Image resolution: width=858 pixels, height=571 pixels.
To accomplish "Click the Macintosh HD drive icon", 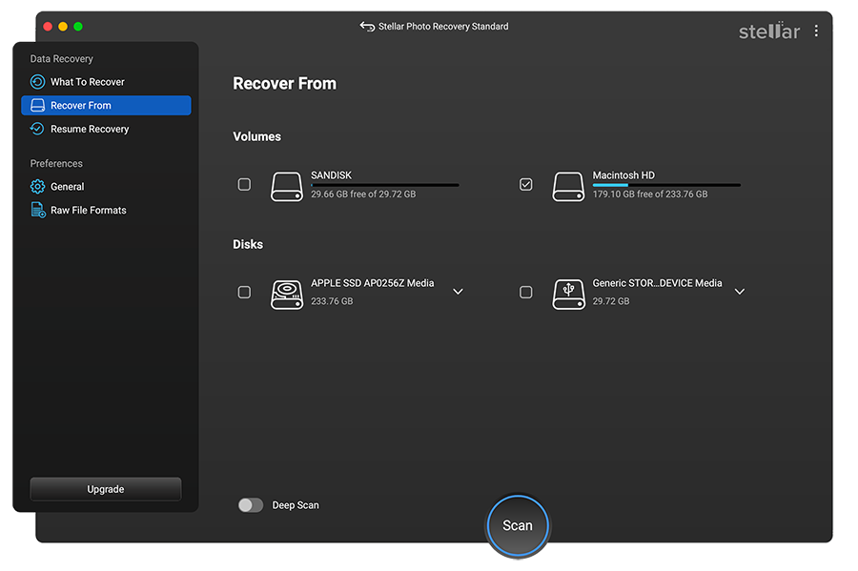I will (x=568, y=186).
